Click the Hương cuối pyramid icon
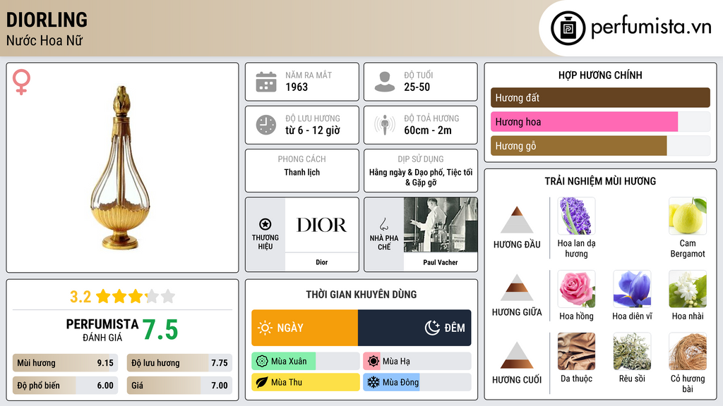The height and width of the screenshot is (406, 723). 517,355
